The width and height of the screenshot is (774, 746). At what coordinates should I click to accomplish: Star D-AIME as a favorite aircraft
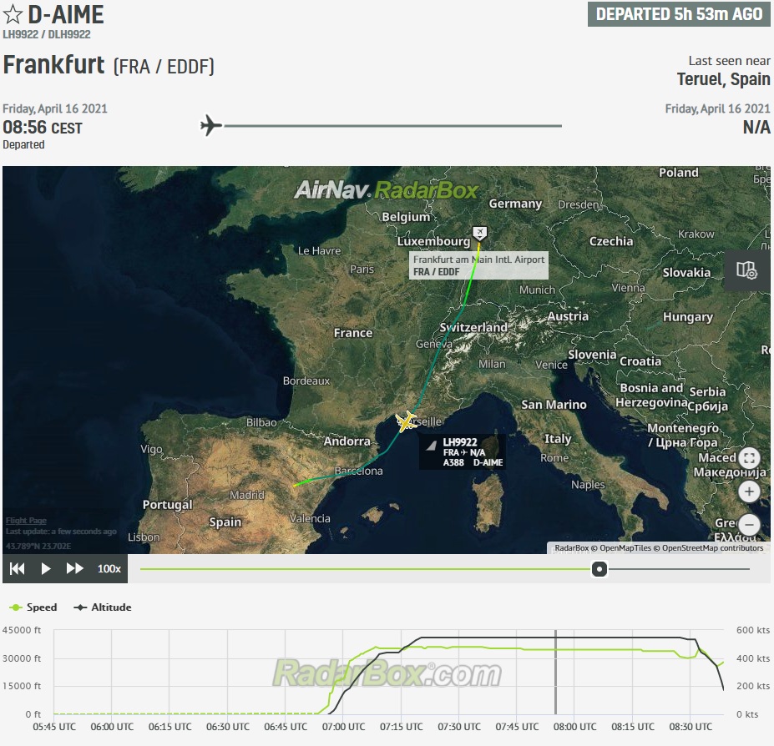tap(13, 14)
